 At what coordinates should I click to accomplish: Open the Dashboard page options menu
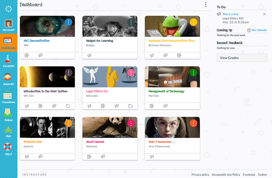206,5
